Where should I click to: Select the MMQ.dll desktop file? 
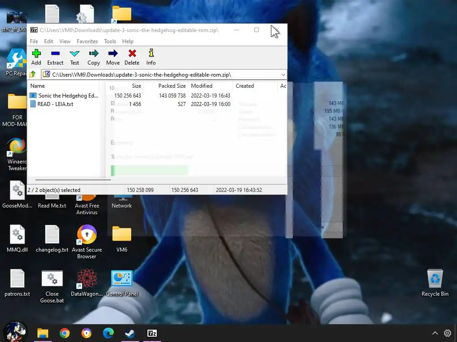[x=17, y=238]
